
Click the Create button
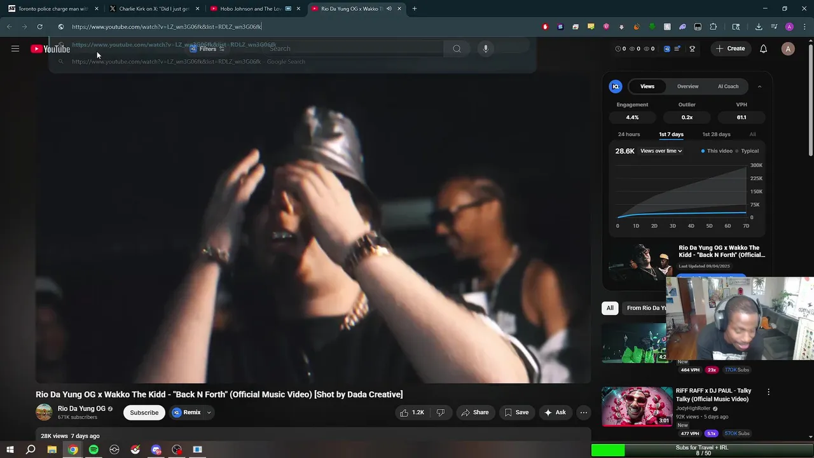click(x=730, y=48)
